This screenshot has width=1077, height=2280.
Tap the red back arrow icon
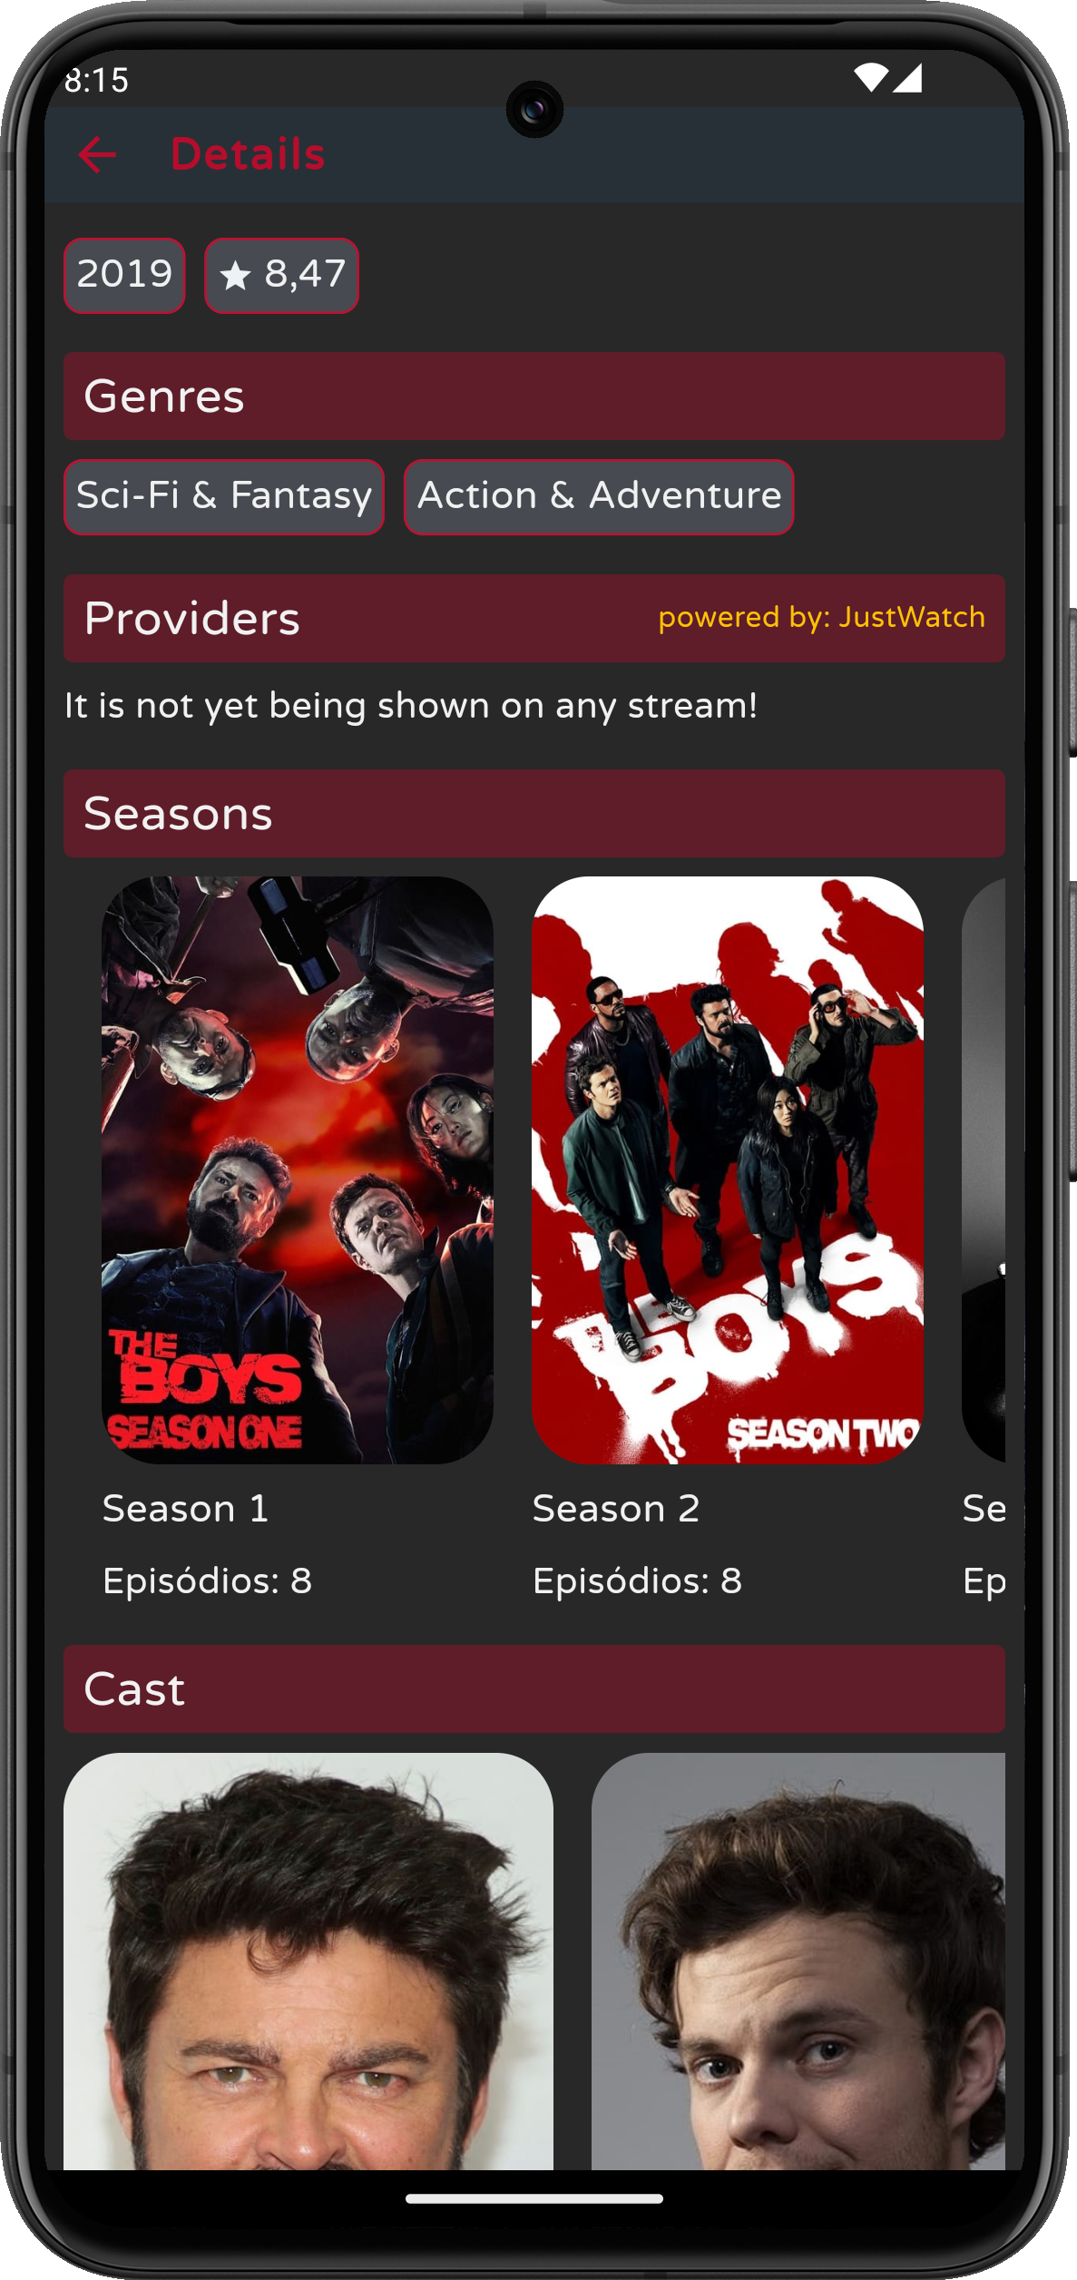coord(97,155)
